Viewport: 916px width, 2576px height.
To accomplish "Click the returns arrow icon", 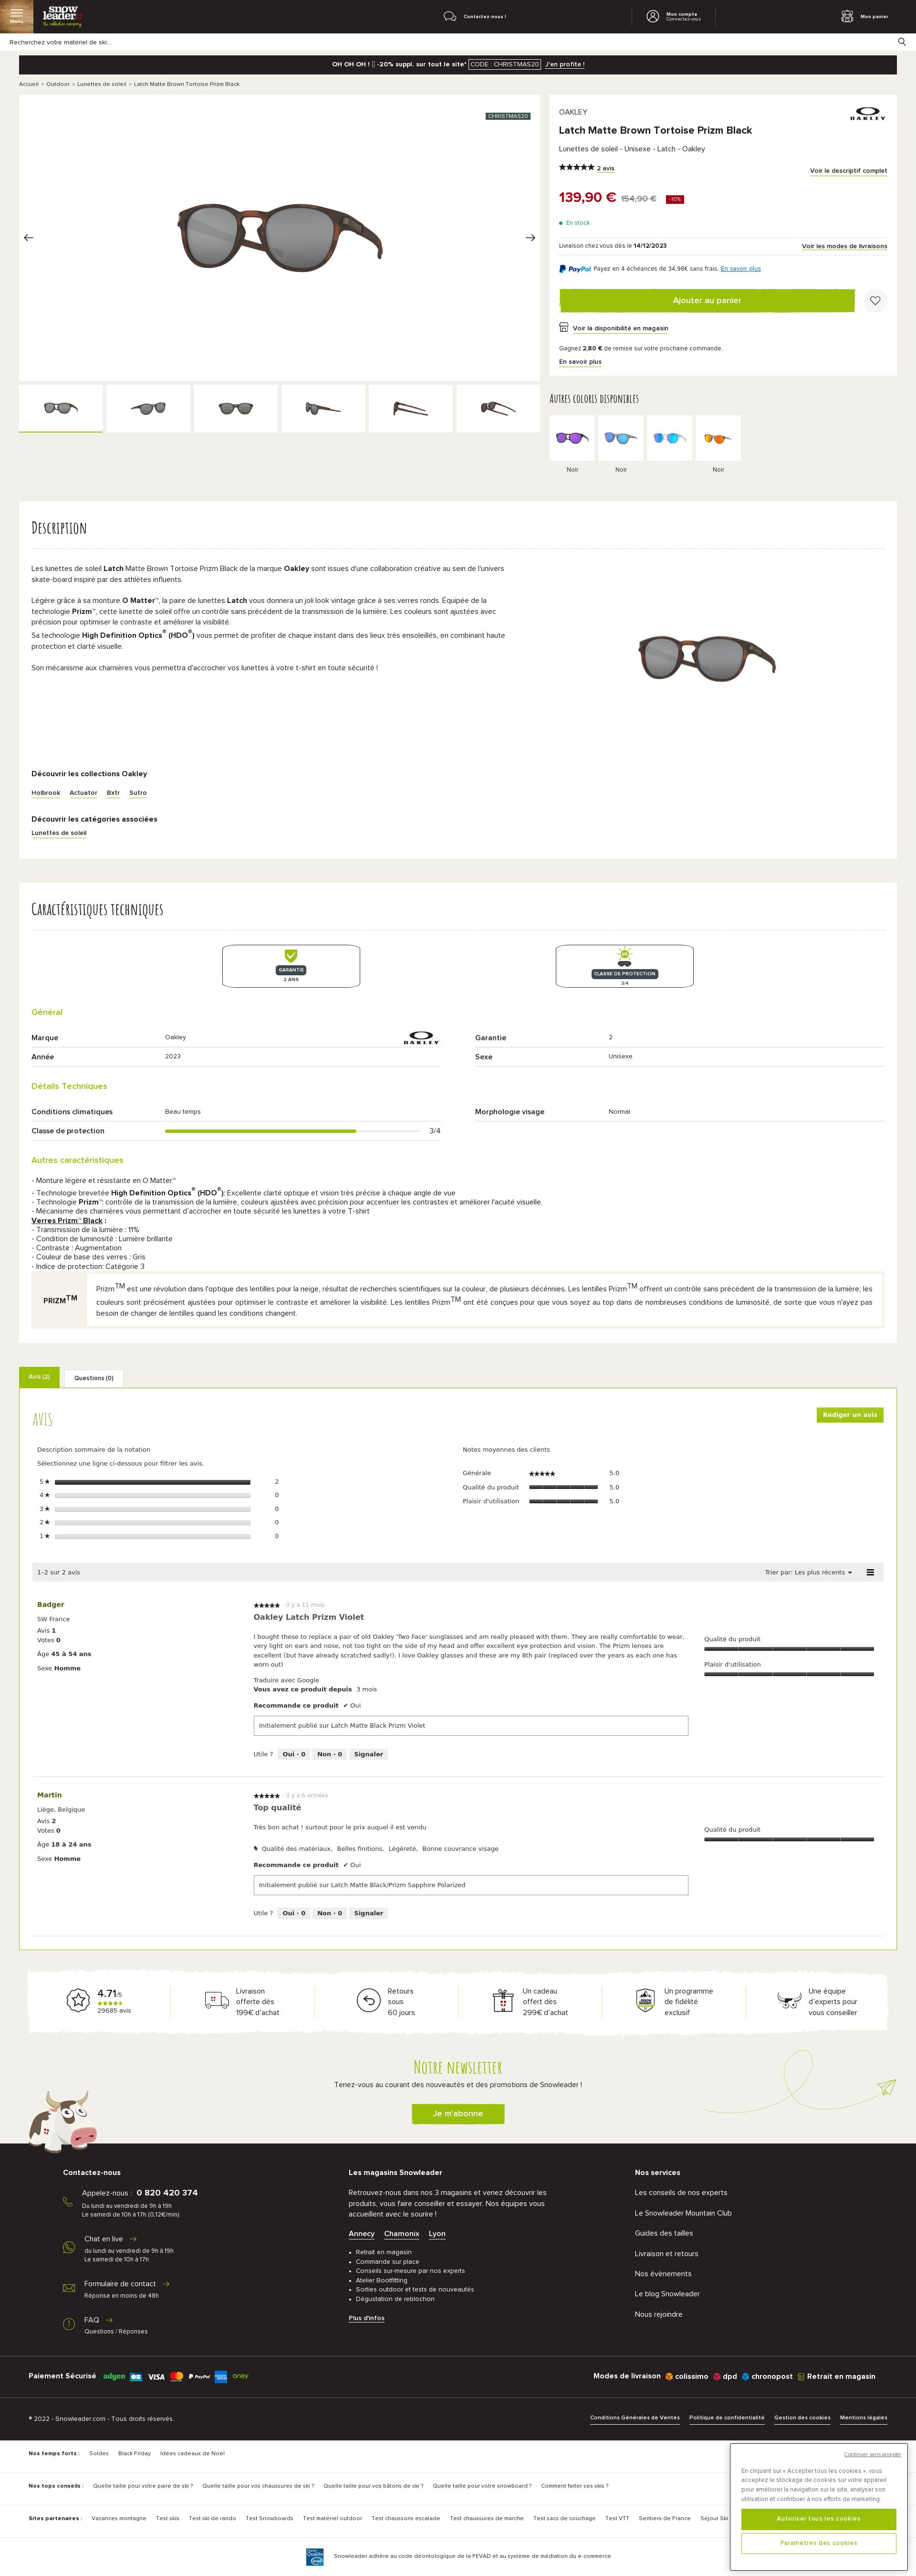I will [x=369, y=2000].
